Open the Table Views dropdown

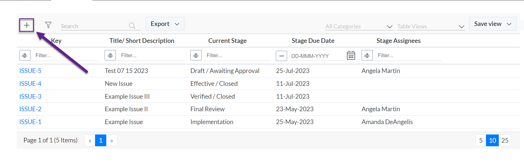[431, 27]
